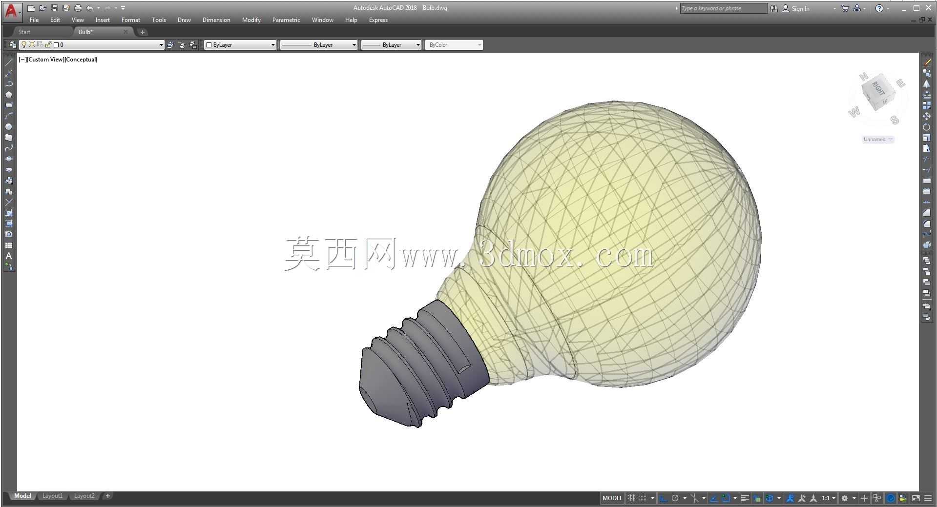This screenshot has width=937, height=507.
Task: Select the Spline tool
Action: (x=9, y=148)
